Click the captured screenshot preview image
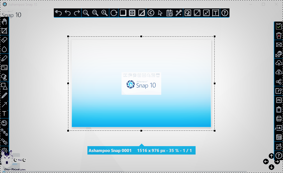Screen dimensions: 283x173 point(141,83)
